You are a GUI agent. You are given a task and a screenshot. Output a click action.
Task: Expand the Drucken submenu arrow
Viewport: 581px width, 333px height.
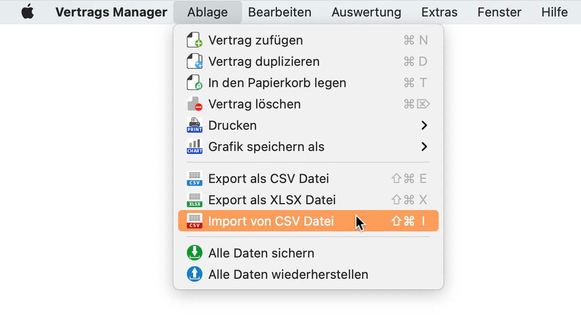[x=424, y=125]
